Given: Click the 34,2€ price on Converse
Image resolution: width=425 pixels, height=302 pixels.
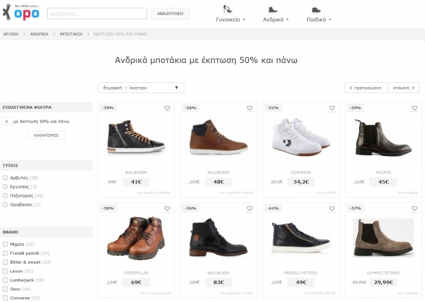Looking at the screenshot, I should (301, 181).
